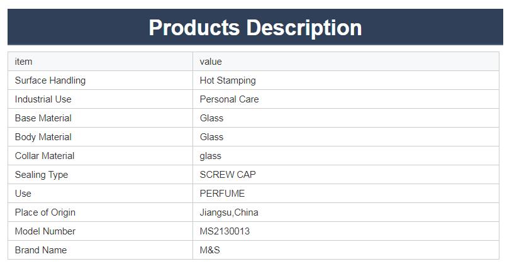Select the Surface Handling label cell
507x264 pixels.
(50, 80)
